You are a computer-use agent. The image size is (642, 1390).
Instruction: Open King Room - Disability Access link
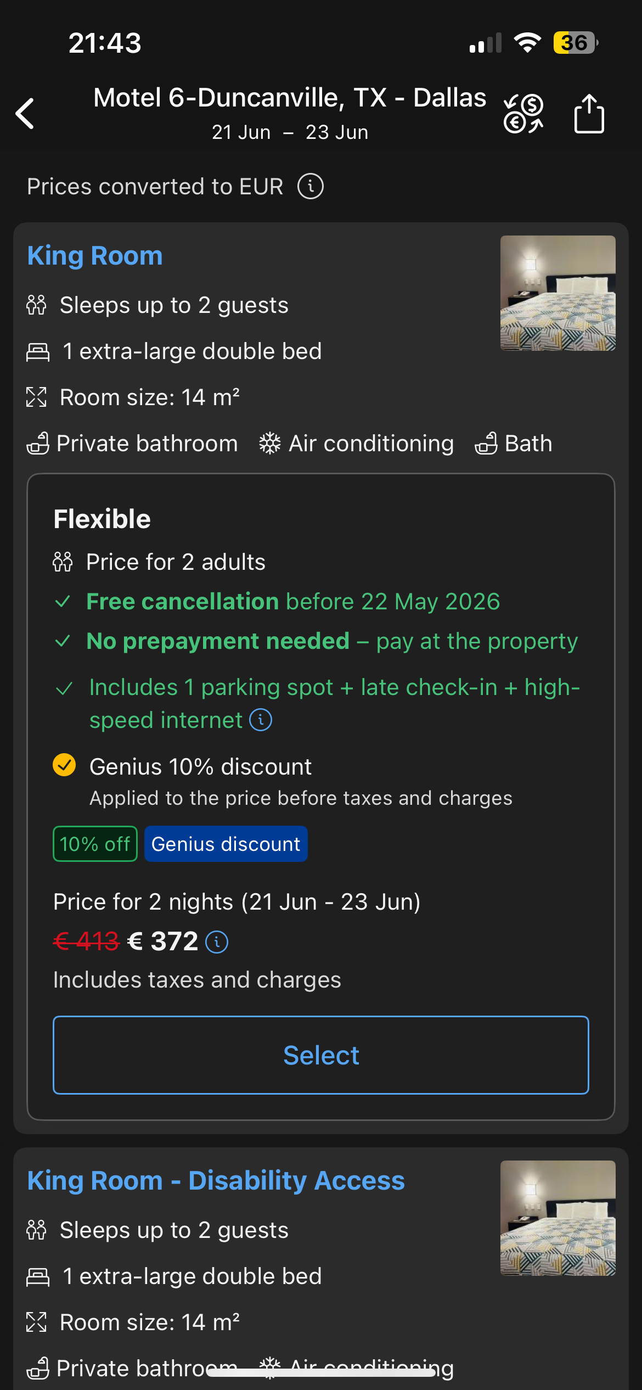click(x=216, y=1181)
